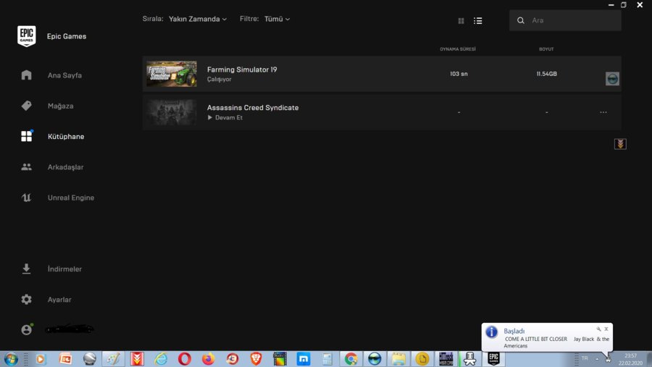Screen dimensions: 652x367
Task: Open the Ana Sayfa home icon
Action: point(26,75)
